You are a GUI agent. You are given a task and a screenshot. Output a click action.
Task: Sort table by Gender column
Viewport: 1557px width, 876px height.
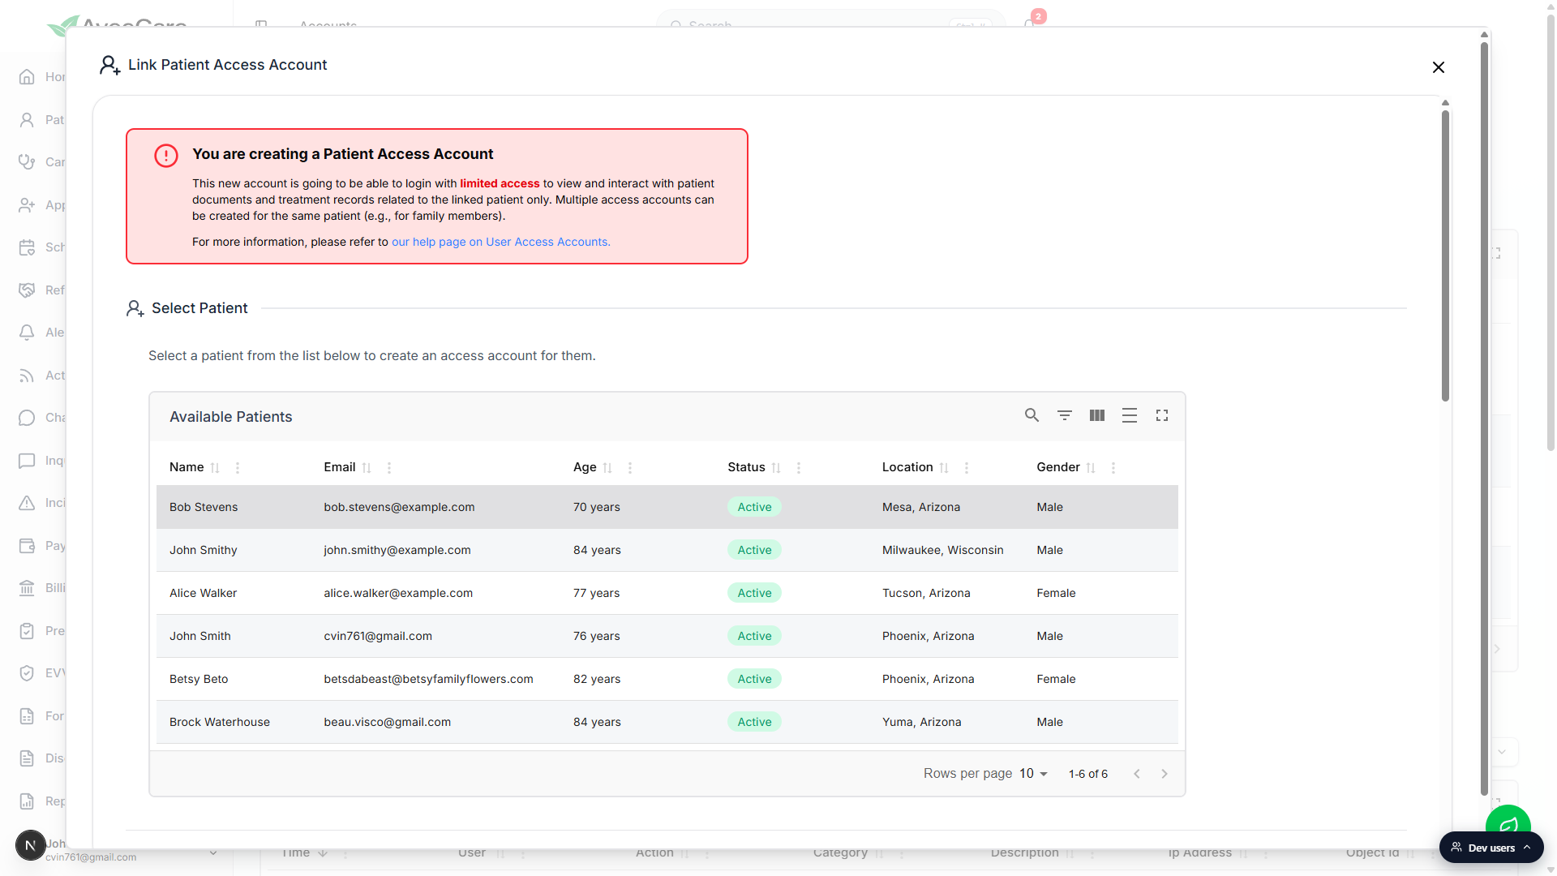[1091, 468]
